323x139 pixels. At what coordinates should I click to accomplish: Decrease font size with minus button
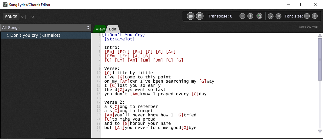307,16
